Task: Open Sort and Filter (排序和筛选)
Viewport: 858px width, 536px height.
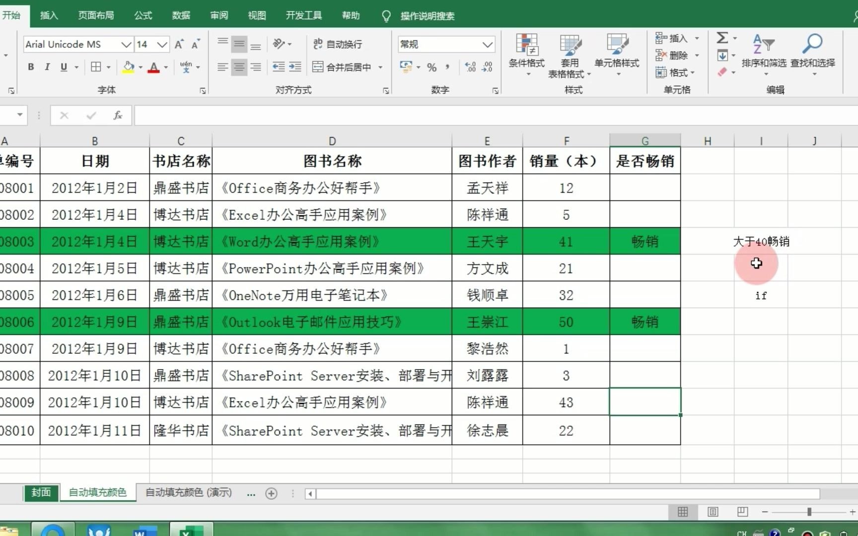Action: tap(764, 55)
